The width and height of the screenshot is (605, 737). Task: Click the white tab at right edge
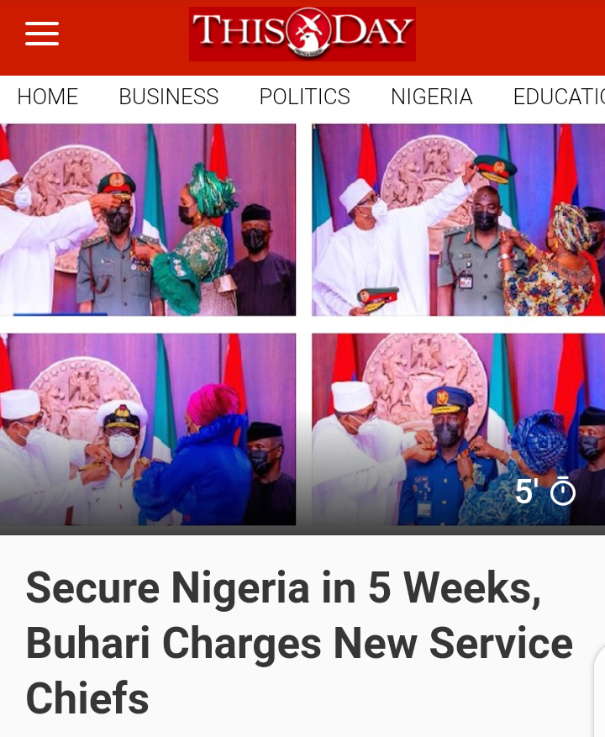pyautogui.click(x=600, y=691)
